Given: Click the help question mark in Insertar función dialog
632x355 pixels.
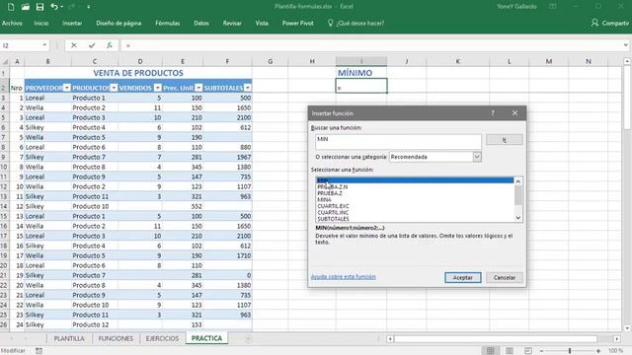Looking at the screenshot, I should [493, 113].
